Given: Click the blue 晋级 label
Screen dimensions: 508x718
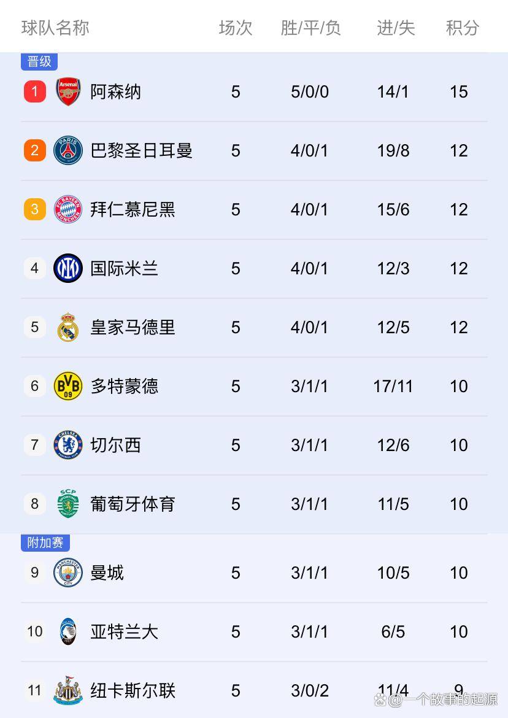Looking at the screenshot, I should pyautogui.click(x=39, y=61).
